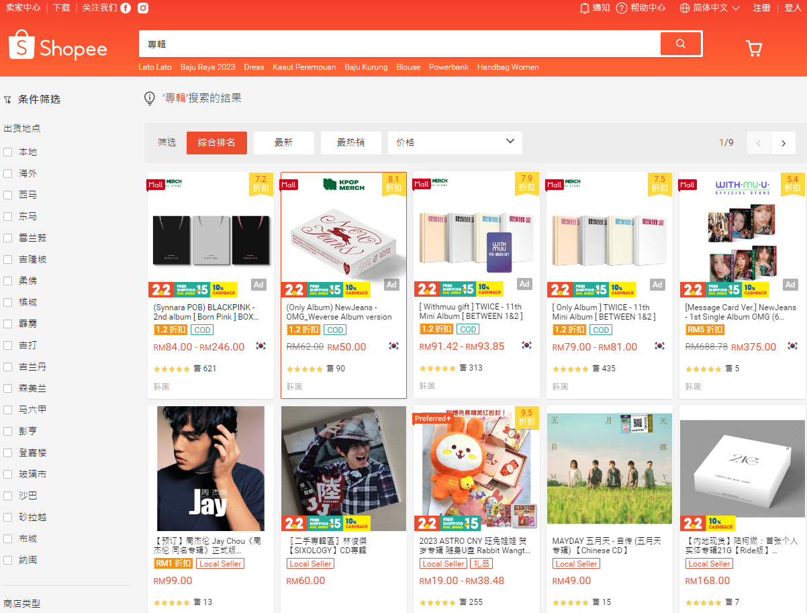Screen dimensions: 807x613
Task: Open the 林俊傑 SIXOLOGY CD thumbnail
Action: (344, 469)
